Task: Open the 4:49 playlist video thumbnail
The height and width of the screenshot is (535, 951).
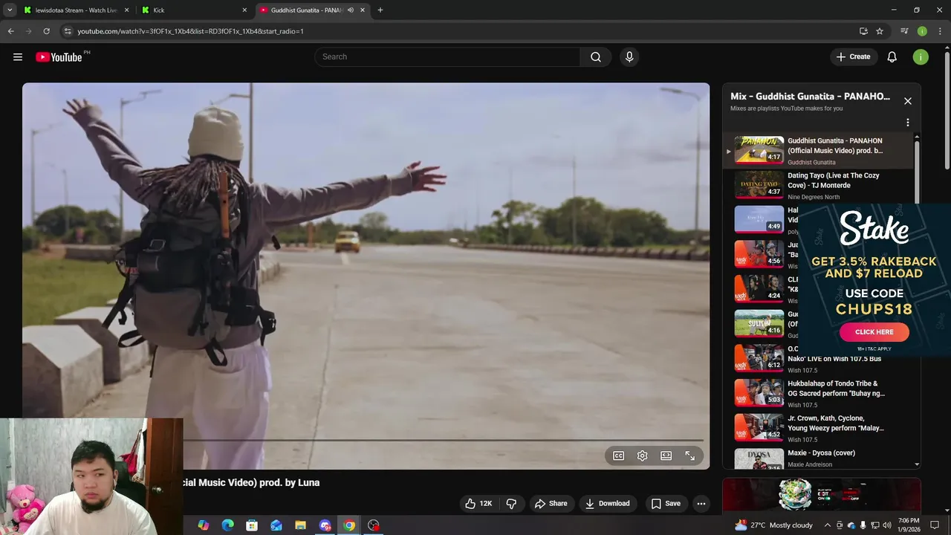Action: [759, 220]
